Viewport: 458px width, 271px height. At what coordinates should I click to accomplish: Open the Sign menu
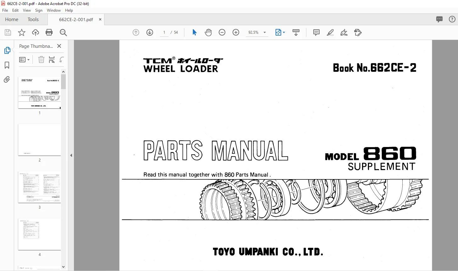pos(39,10)
